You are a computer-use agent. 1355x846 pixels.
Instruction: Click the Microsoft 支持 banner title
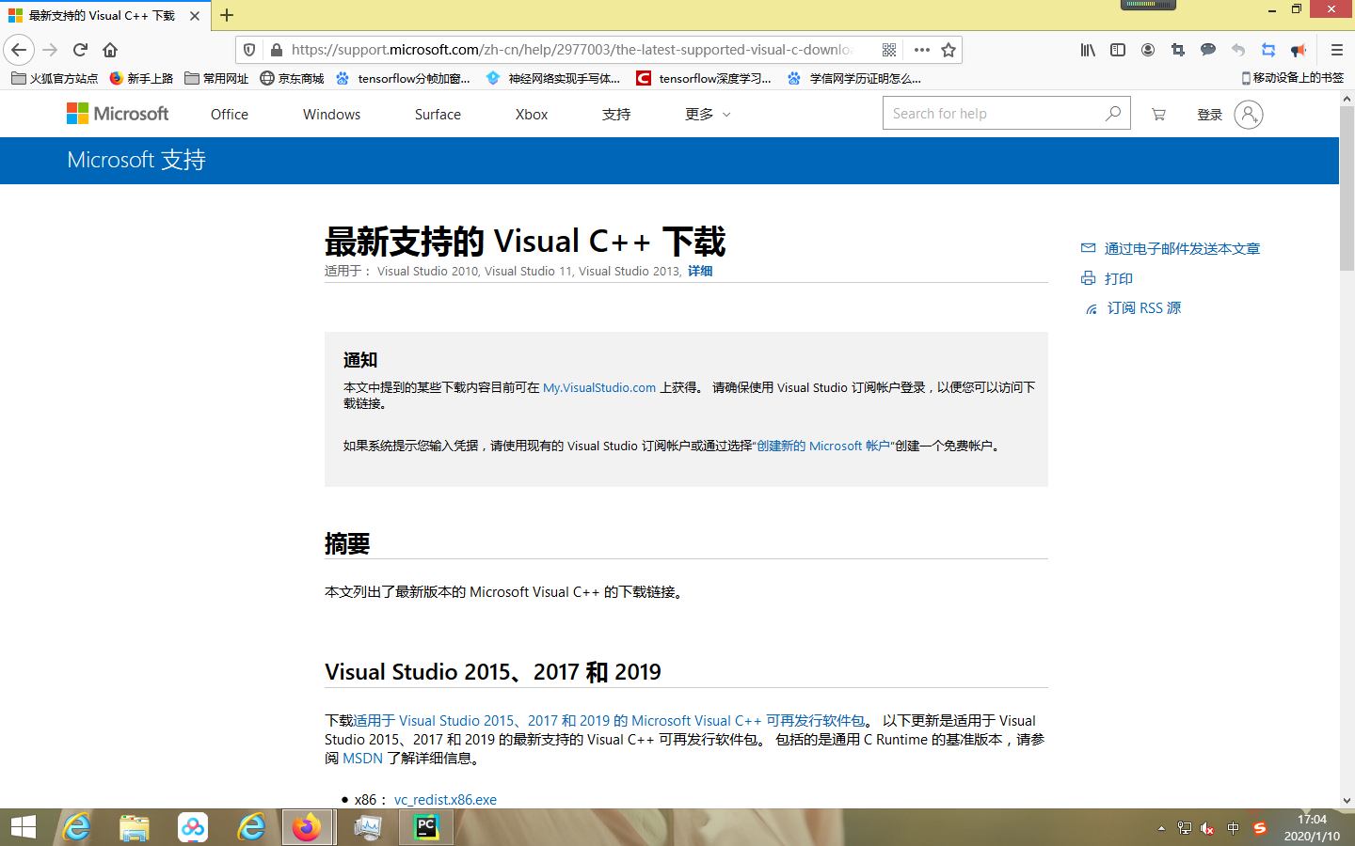136,160
